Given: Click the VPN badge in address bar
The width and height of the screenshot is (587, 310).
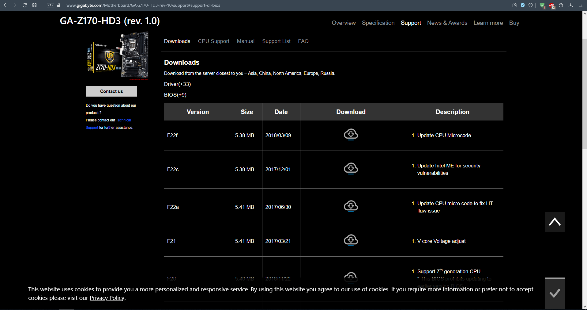Looking at the screenshot, I should click(51, 5).
